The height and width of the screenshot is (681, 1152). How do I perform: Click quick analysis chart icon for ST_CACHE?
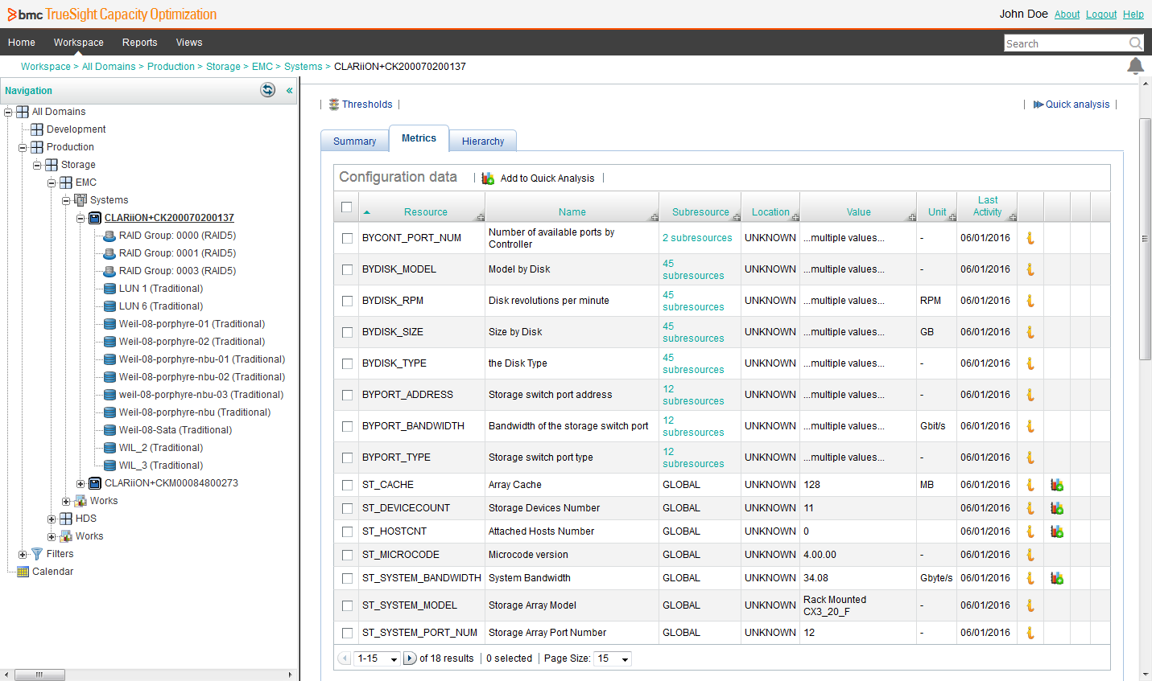coord(1057,485)
